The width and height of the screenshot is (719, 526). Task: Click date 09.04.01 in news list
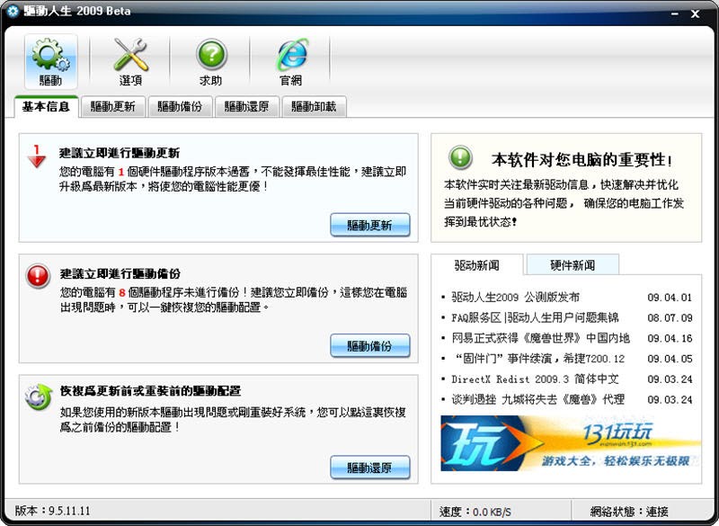(670, 297)
